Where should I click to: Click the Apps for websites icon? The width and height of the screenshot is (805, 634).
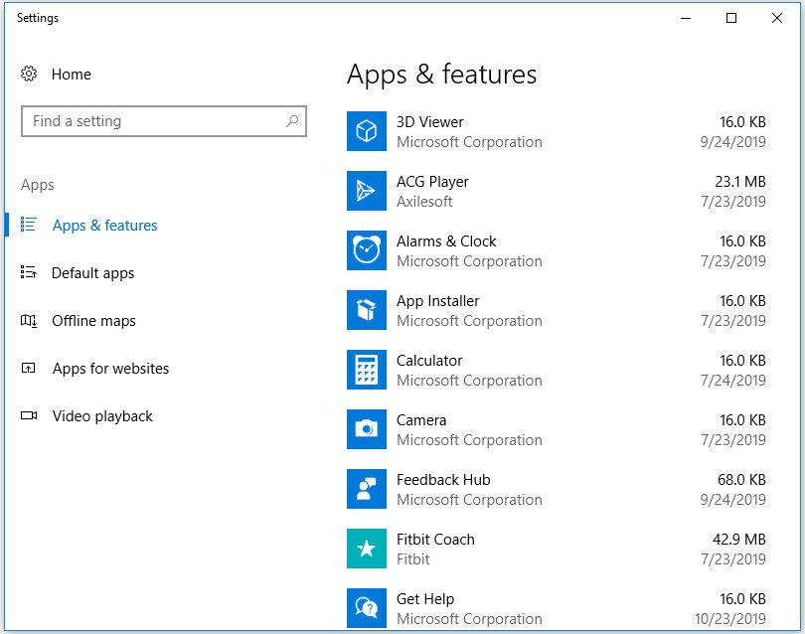pos(28,368)
